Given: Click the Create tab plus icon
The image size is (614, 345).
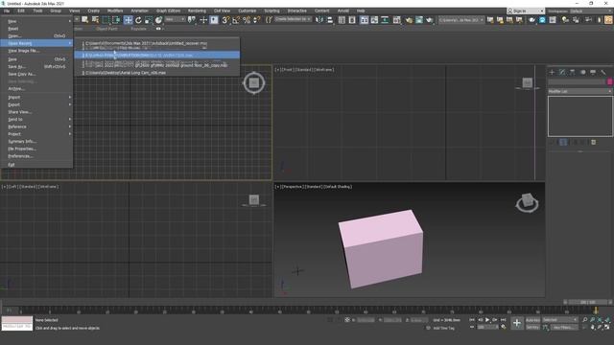Looking at the screenshot, I should [x=553, y=72].
